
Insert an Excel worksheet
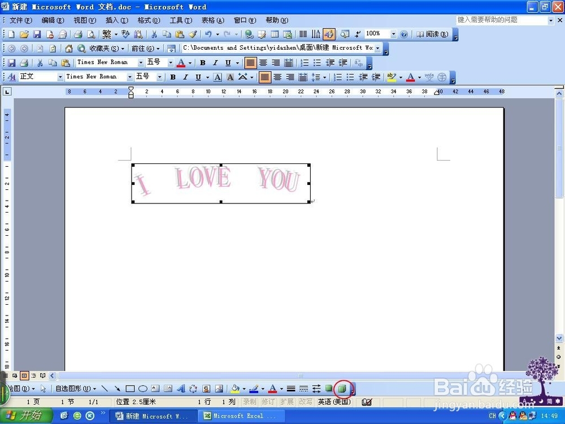coord(288,34)
